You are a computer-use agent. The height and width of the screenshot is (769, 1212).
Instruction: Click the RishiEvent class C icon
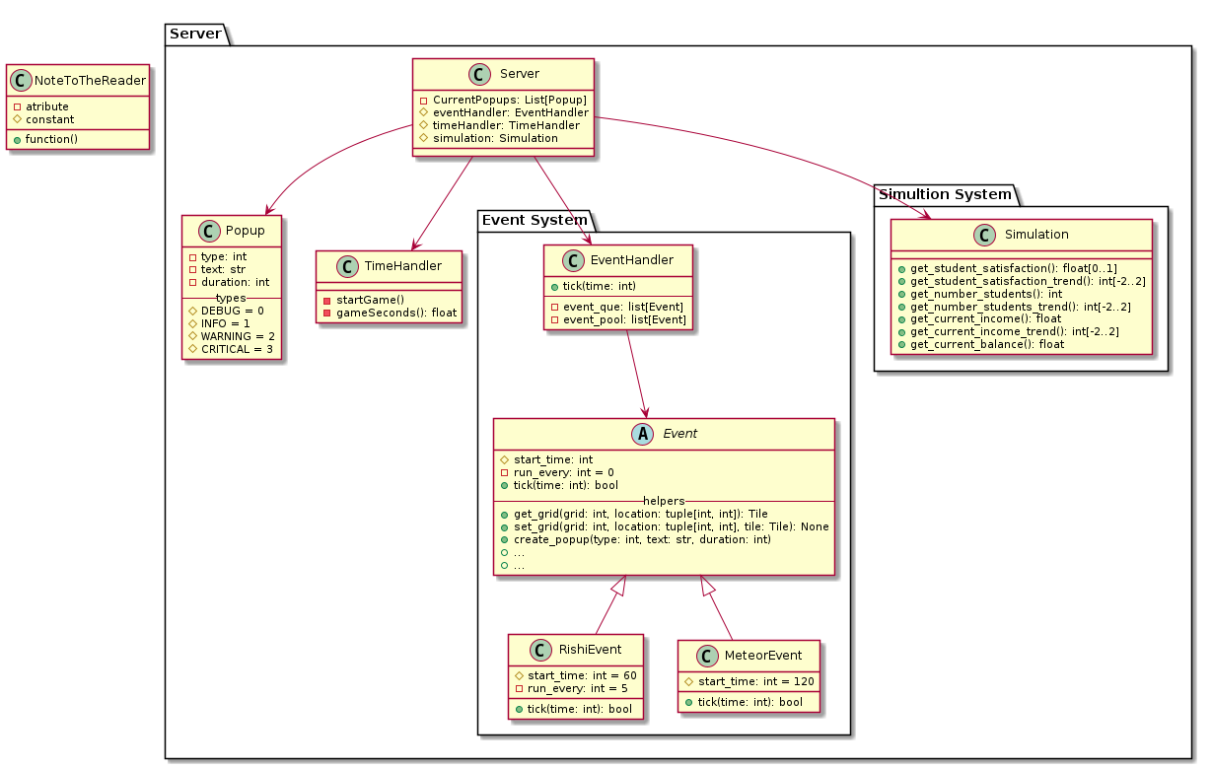[x=539, y=651]
